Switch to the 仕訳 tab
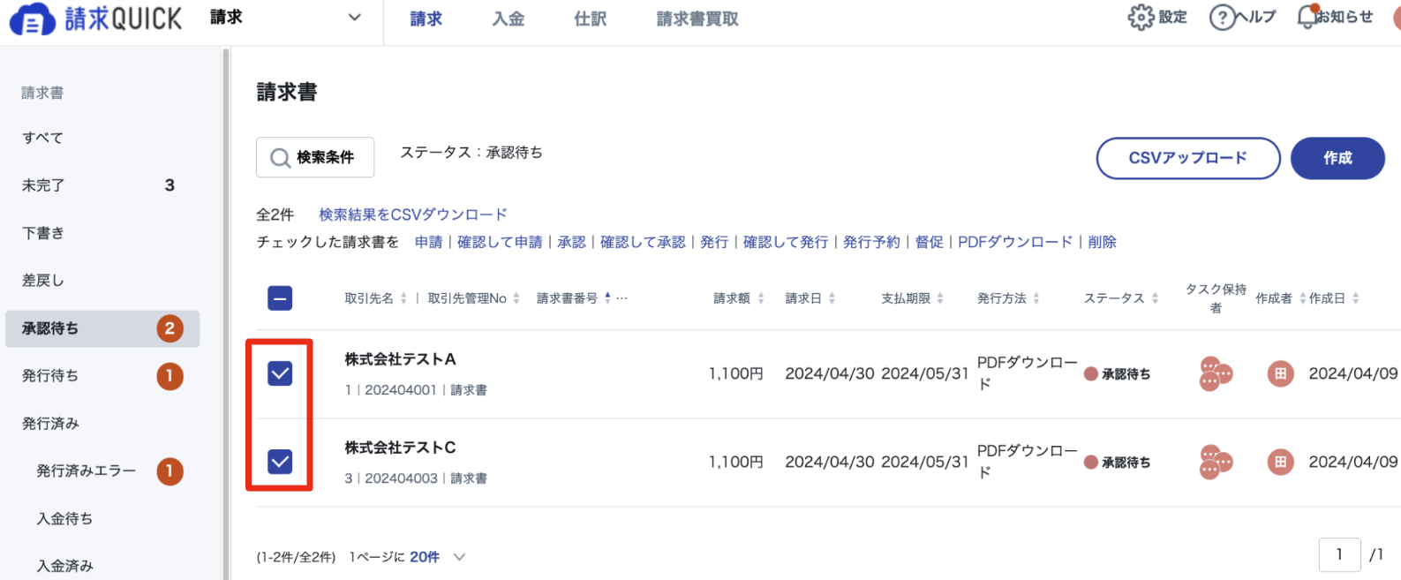The height and width of the screenshot is (580, 1401). click(591, 19)
